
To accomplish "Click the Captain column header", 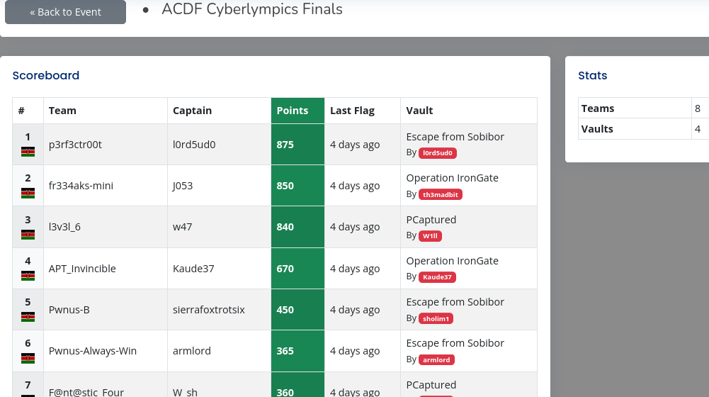I will point(192,111).
